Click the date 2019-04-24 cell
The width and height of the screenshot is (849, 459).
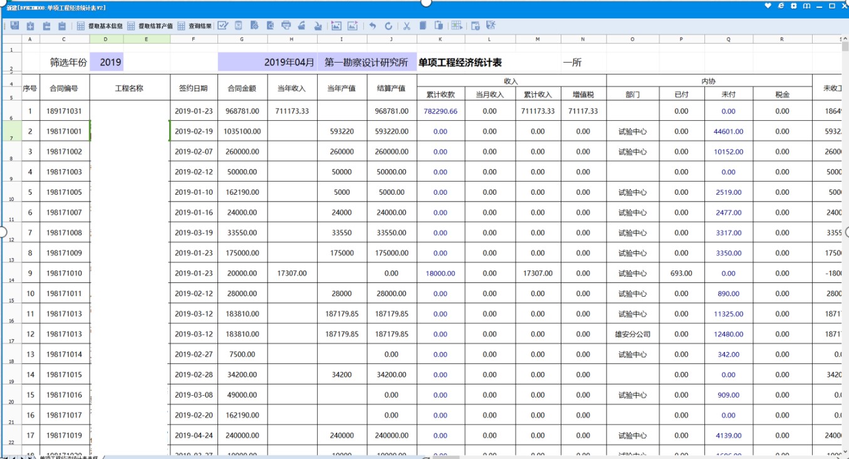[x=194, y=436]
